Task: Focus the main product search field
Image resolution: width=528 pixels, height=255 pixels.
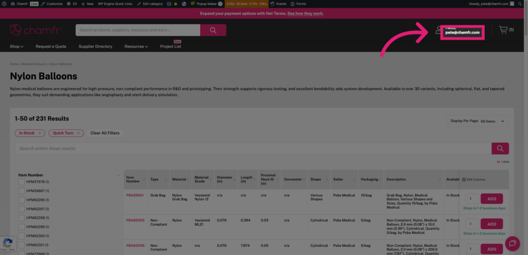Action: pyautogui.click(x=138, y=30)
